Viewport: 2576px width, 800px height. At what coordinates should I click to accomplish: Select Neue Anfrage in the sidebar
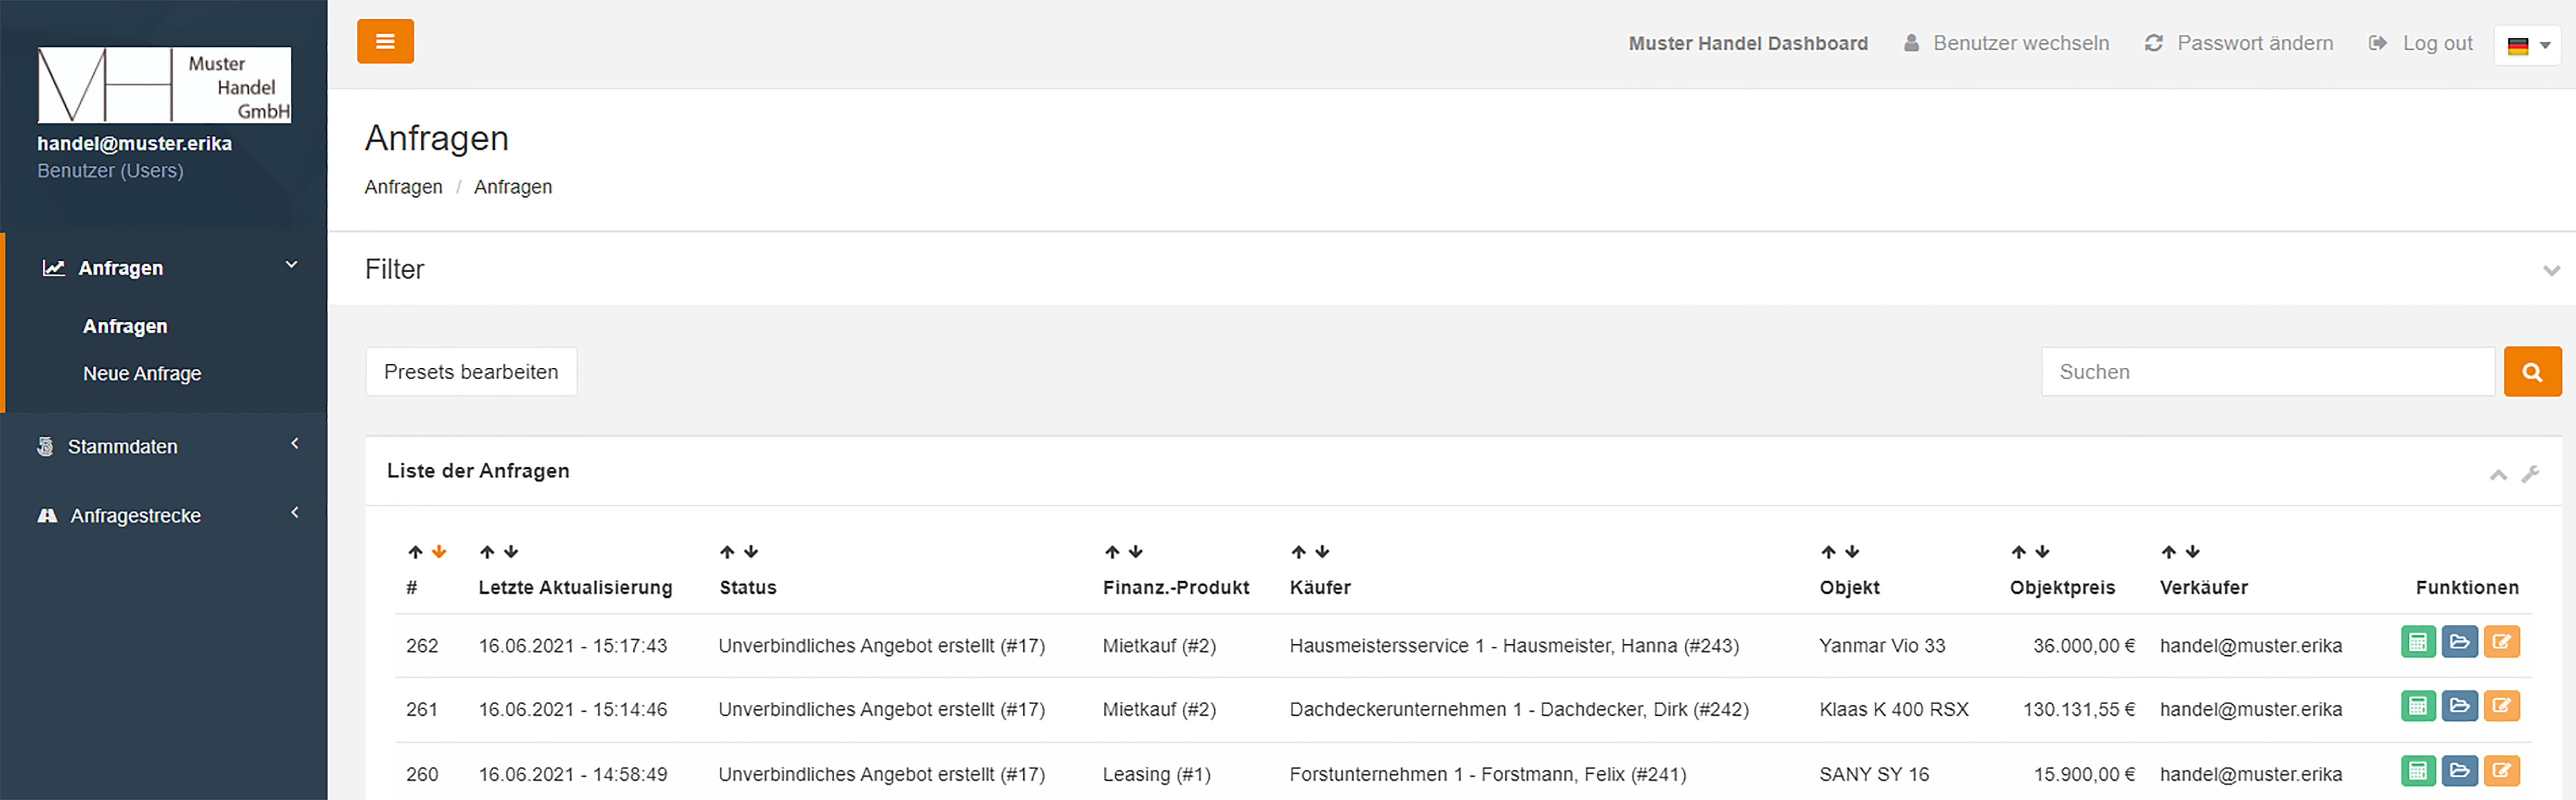click(x=142, y=373)
